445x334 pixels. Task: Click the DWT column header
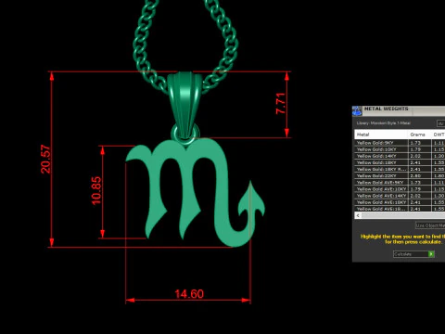point(439,135)
